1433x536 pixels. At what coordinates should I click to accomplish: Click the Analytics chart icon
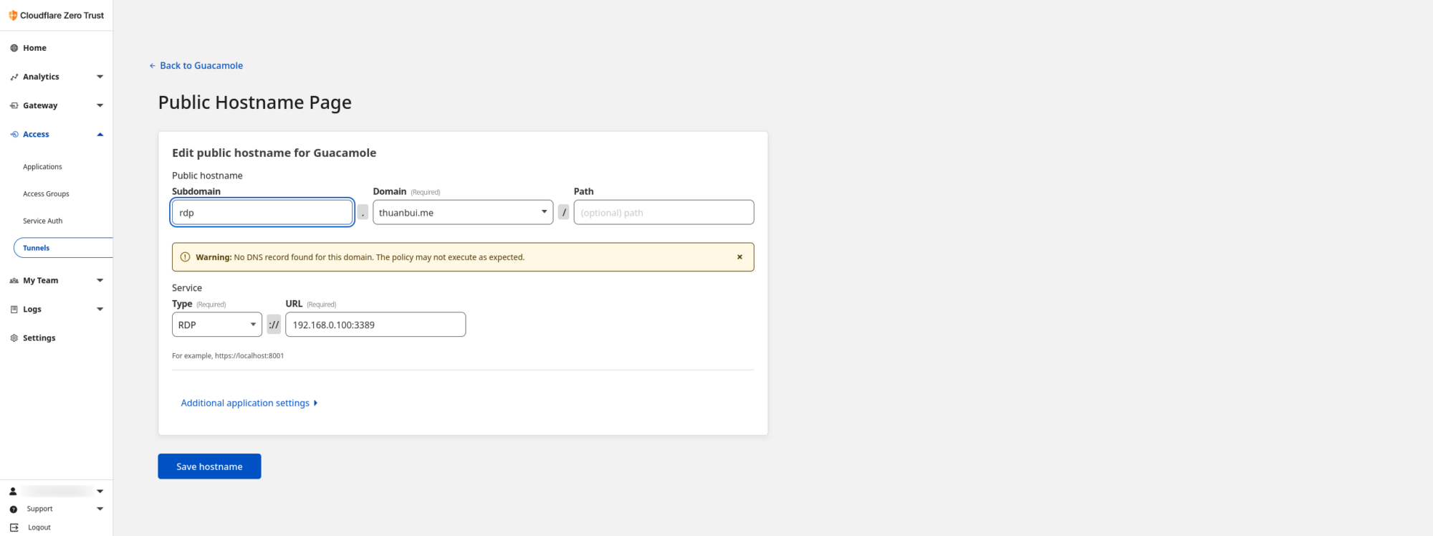14,77
